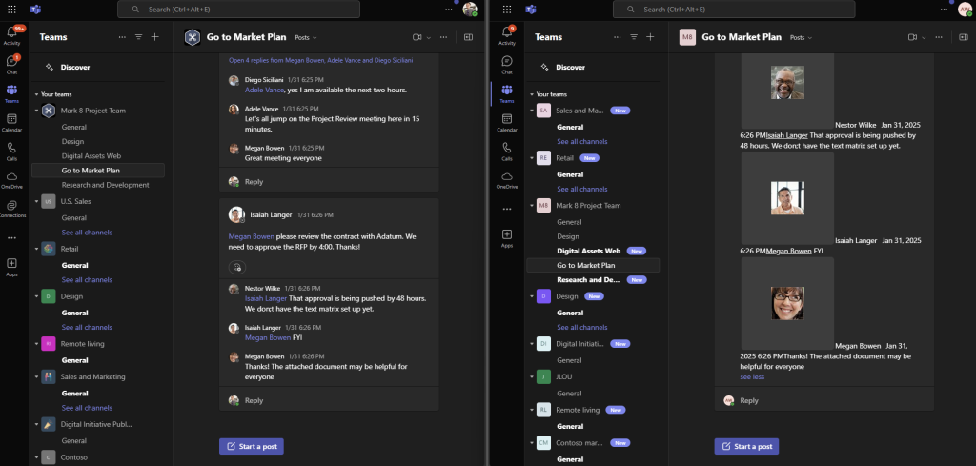Open Chat in the left window rail
The height and width of the screenshot is (466, 976).
click(x=11, y=65)
